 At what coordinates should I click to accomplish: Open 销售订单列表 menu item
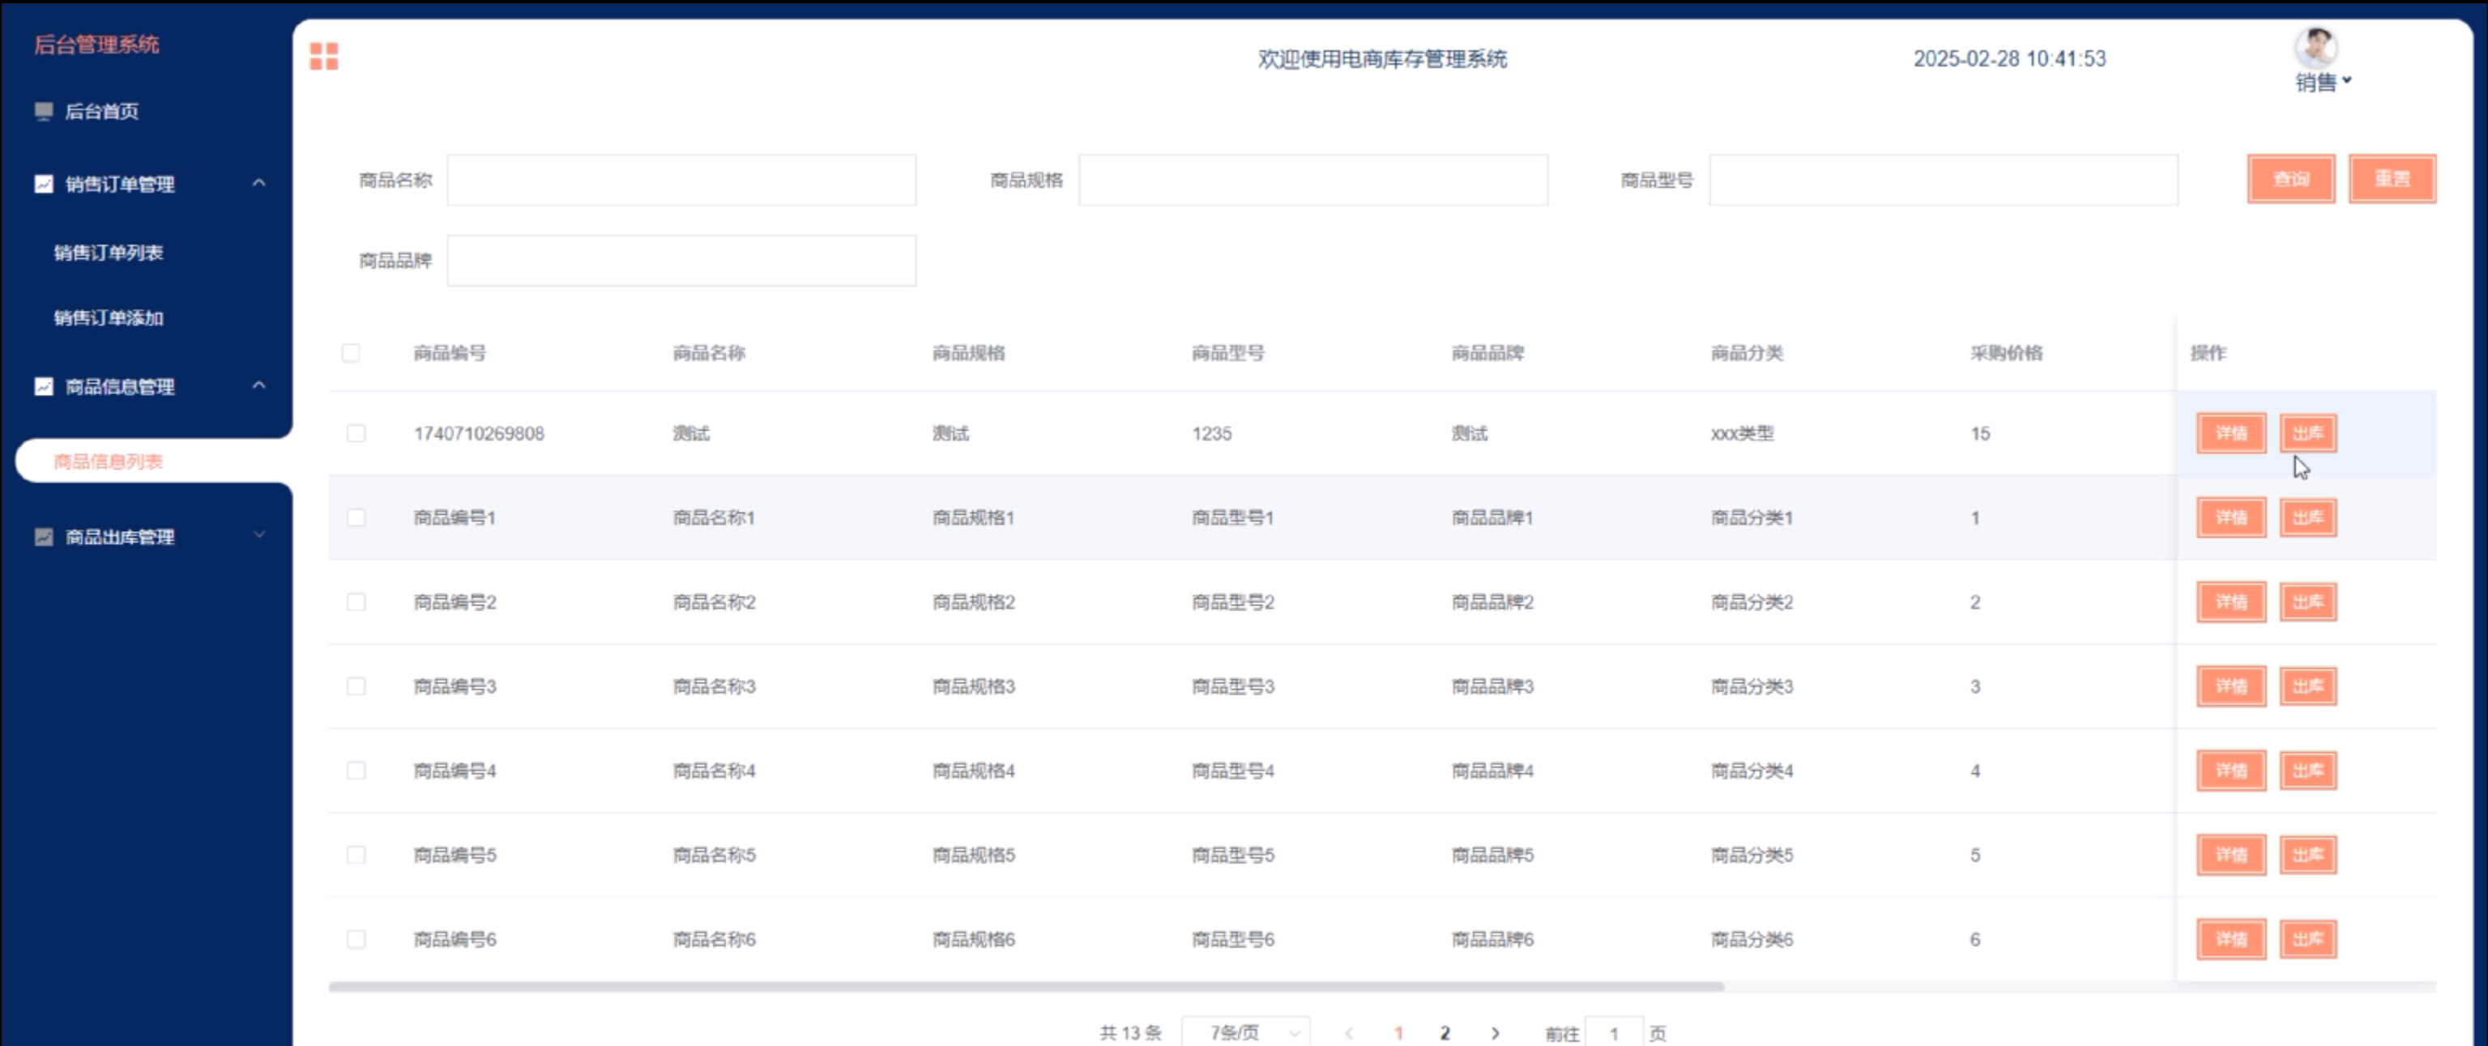(109, 253)
